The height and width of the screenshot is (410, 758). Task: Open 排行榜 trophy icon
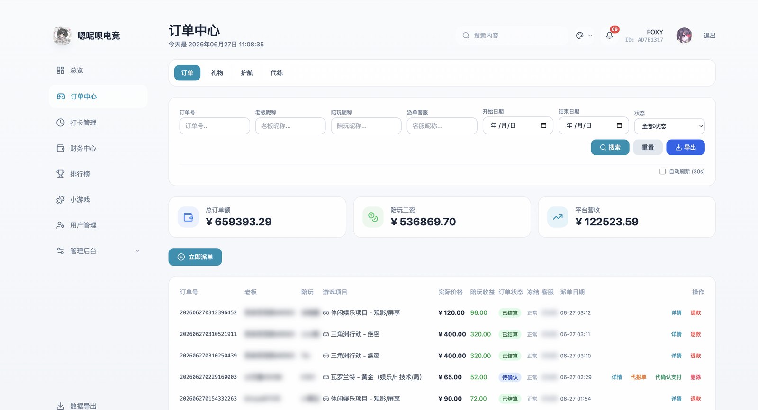click(61, 174)
